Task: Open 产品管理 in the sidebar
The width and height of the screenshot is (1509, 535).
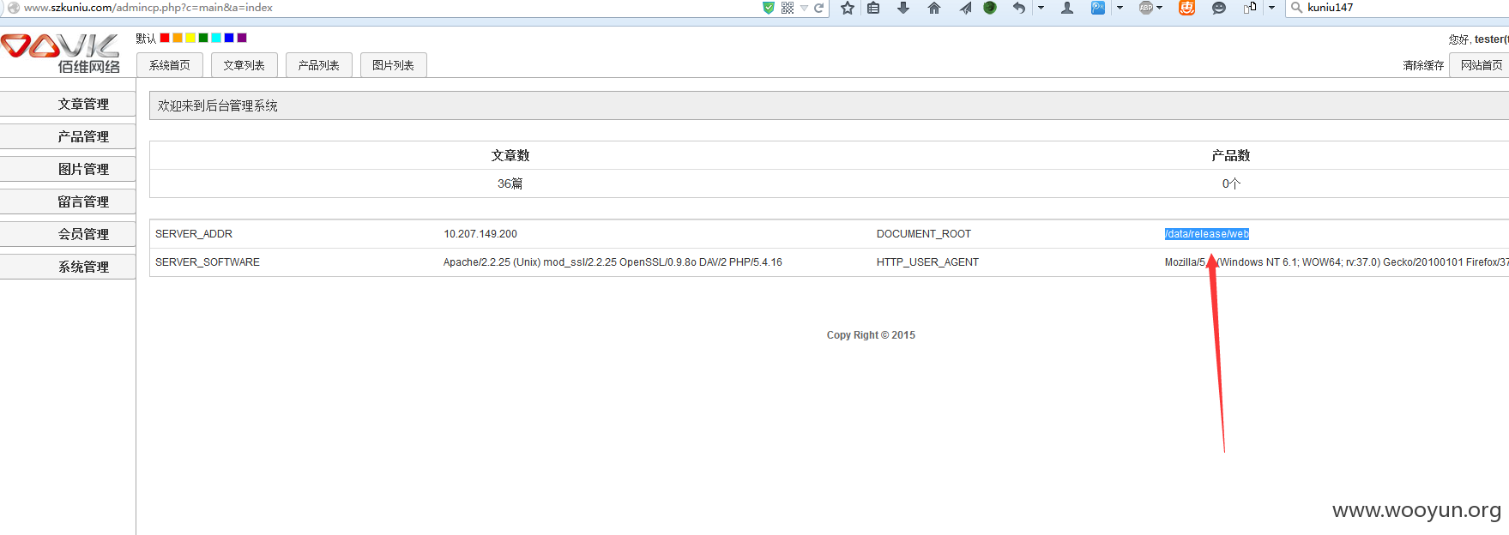Action: coord(68,136)
